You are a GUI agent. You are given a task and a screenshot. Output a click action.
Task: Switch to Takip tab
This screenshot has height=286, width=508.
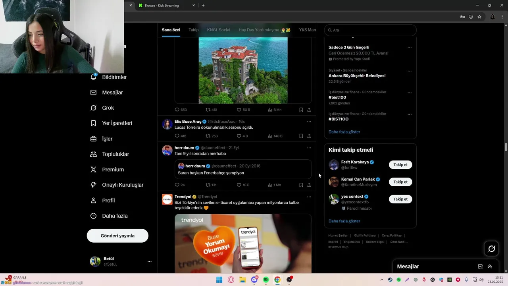(x=194, y=30)
